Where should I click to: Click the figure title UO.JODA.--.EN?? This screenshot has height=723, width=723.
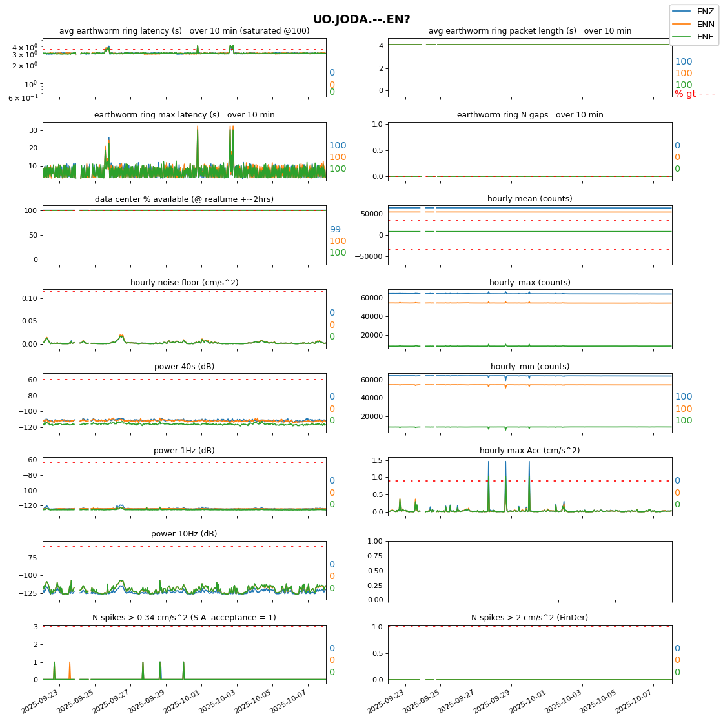pyautogui.click(x=361, y=20)
